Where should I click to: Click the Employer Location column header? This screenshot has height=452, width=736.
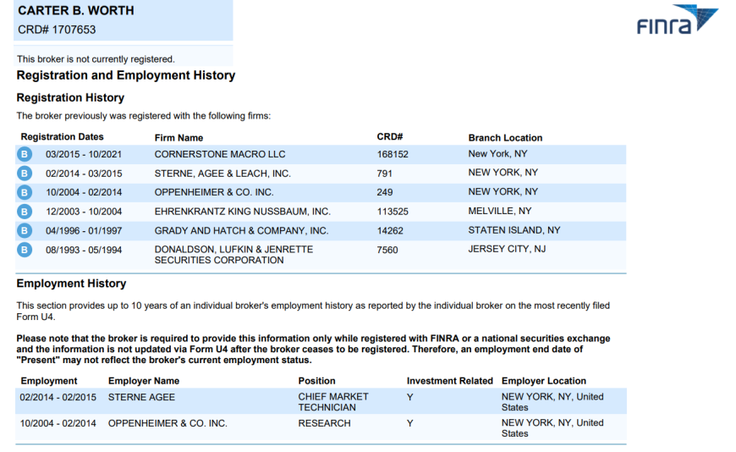click(x=544, y=381)
